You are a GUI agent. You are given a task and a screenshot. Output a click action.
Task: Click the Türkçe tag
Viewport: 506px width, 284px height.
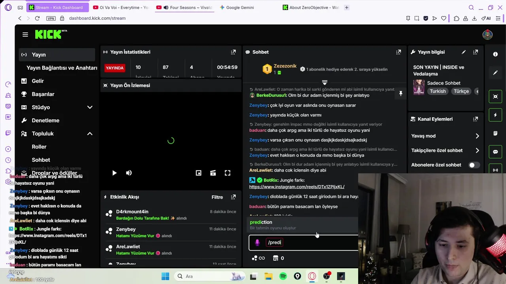[x=461, y=91]
